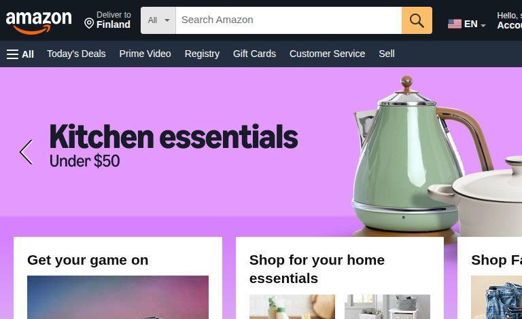Open Gift Cards page
Screen dimensions: 522x319
click(254, 54)
